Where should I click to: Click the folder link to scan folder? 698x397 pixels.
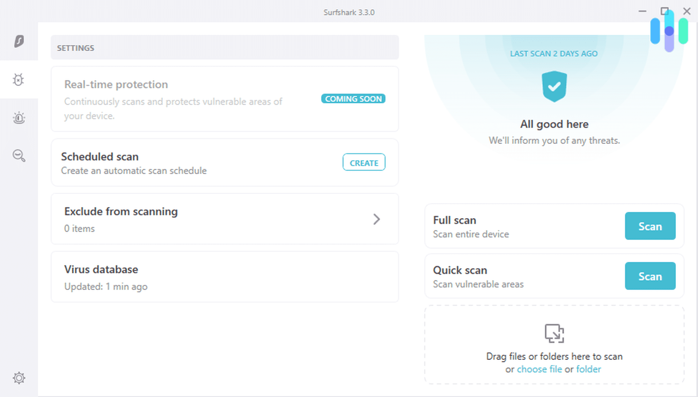[x=589, y=369]
